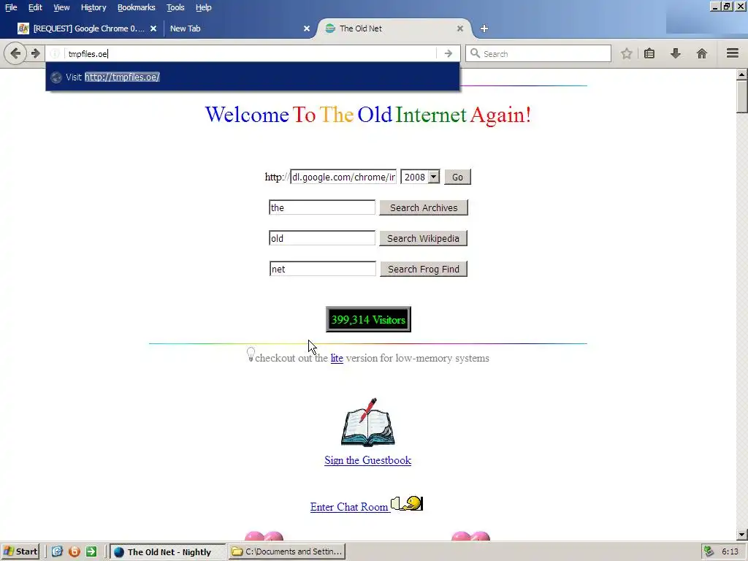
Task: Launch first quick launch browser icon
Action: 57,552
